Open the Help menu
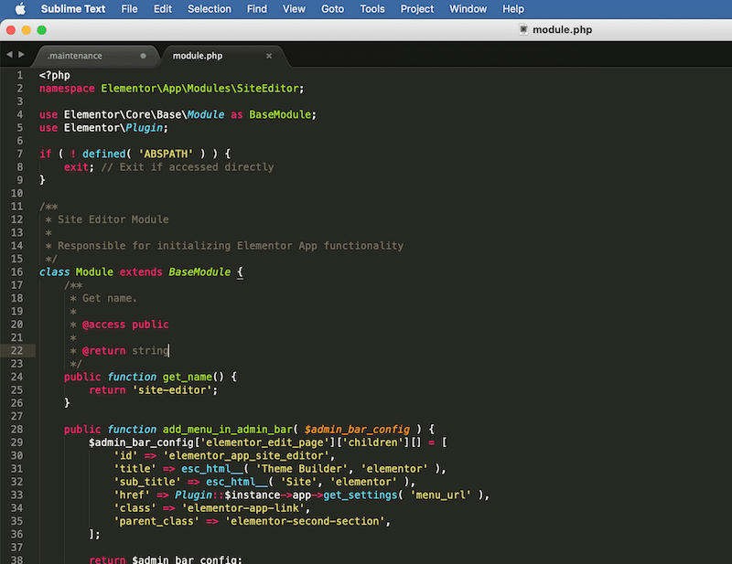Image resolution: width=732 pixels, height=564 pixels. pyautogui.click(x=513, y=9)
